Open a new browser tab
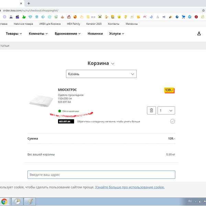The height and width of the screenshot is (206, 206). pos(28,3)
